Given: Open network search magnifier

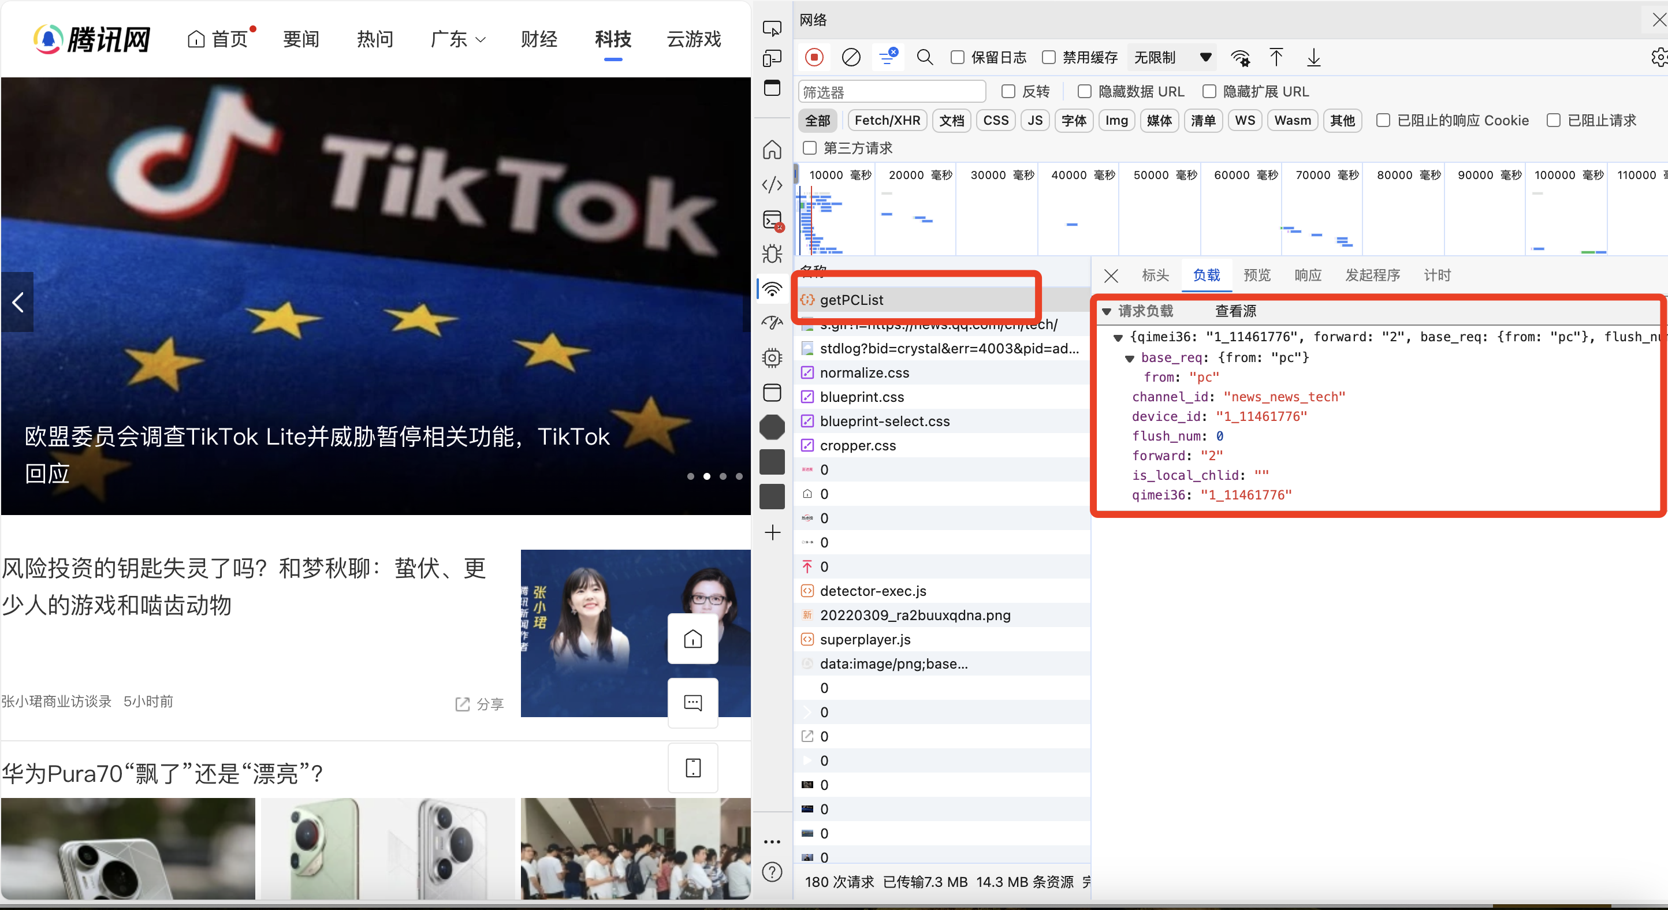Looking at the screenshot, I should click(925, 58).
